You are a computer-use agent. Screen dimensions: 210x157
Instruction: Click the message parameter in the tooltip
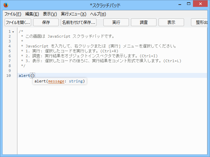[56, 81]
